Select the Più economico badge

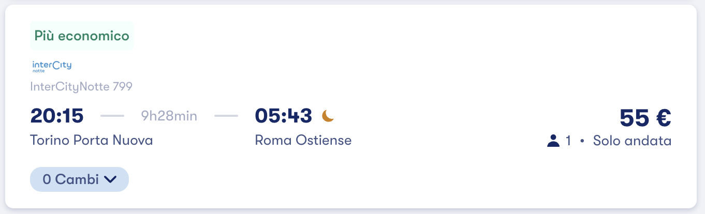[x=82, y=36]
